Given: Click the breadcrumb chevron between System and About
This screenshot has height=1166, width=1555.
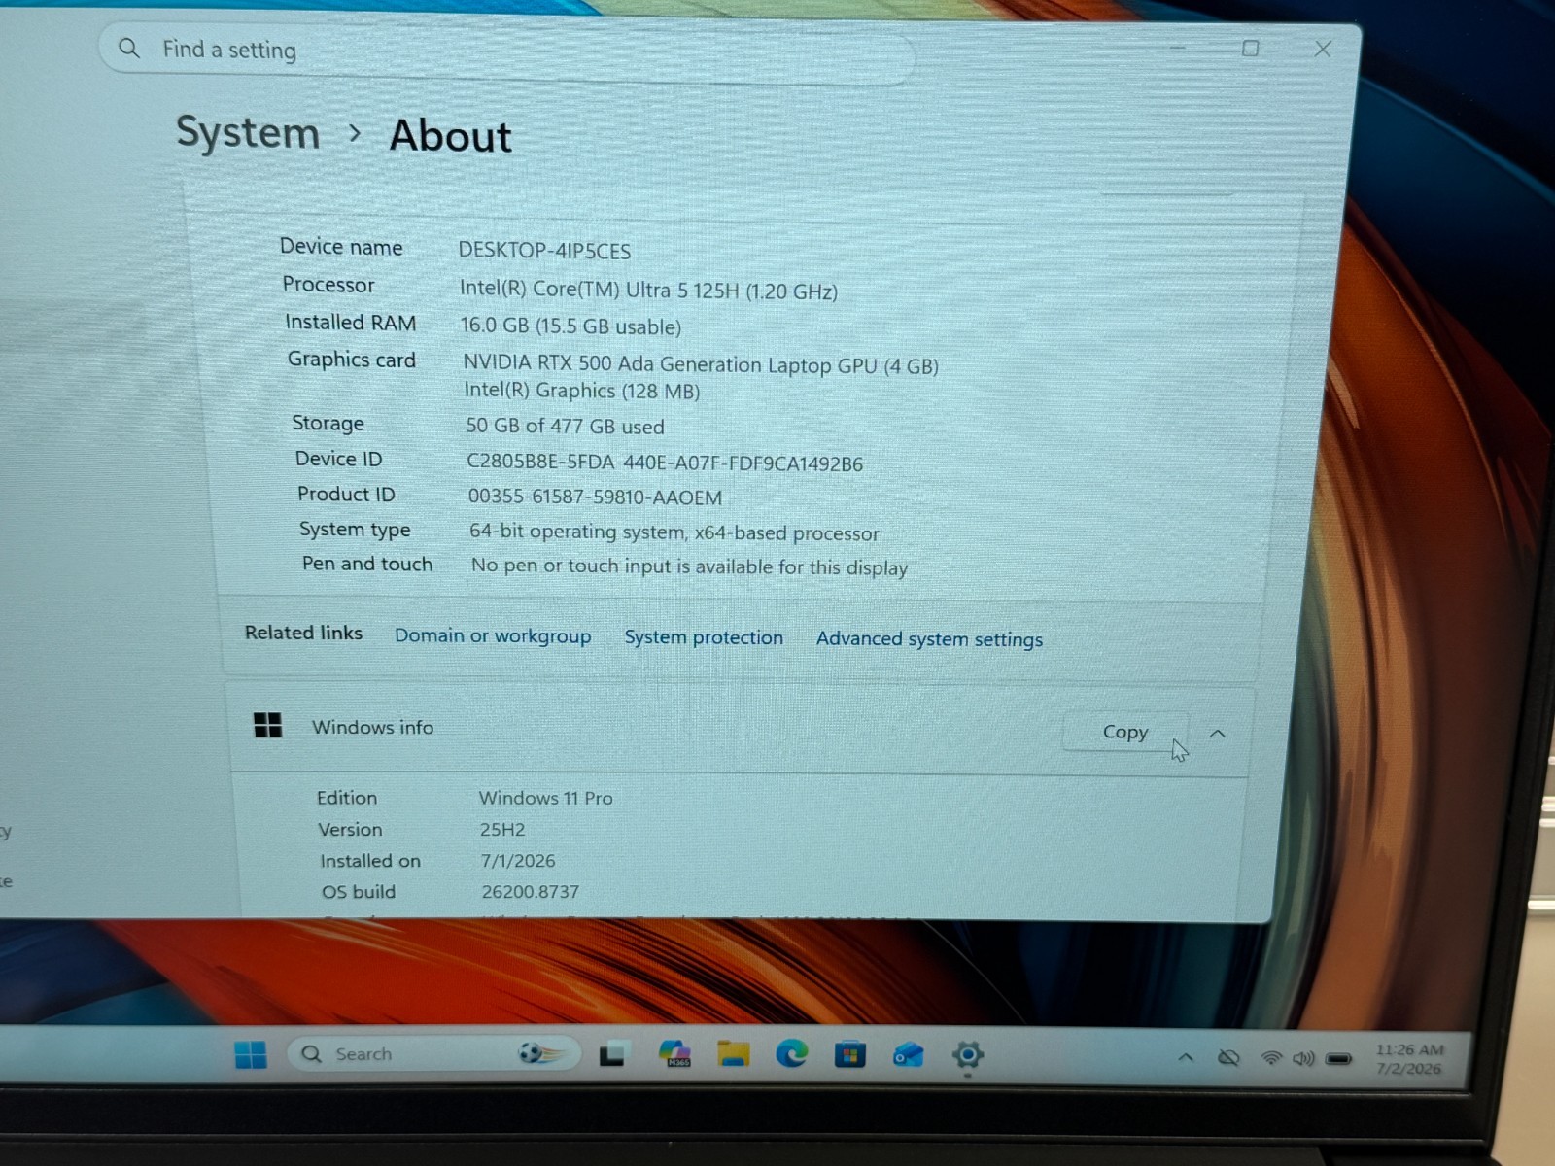Looking at the screenshot, I should click(355, 133).
